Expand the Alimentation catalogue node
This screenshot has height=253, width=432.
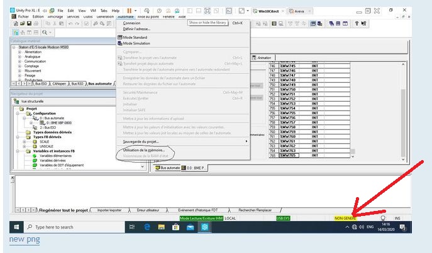click(19, 52)
